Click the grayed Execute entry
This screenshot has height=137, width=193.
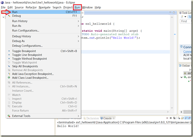point(43,106)
